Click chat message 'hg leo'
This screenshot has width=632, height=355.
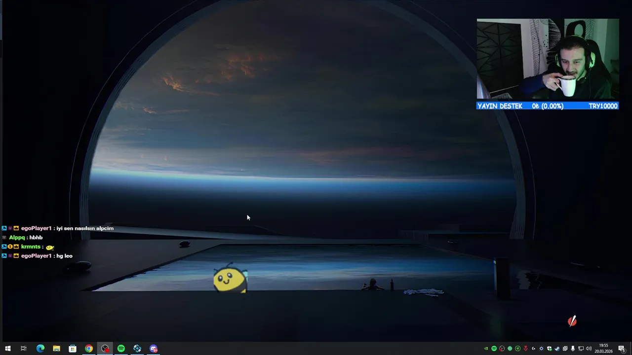click(x=64, y=256)
